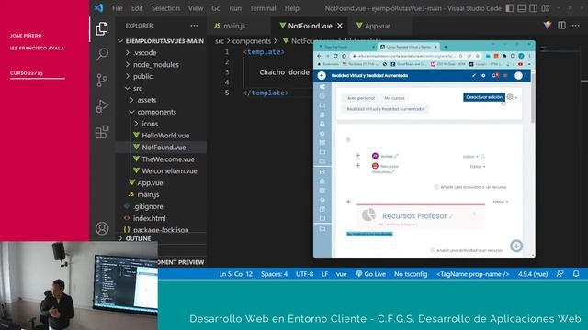The width and height of the screenshot is (588, 330).
Task: Click the Área personal breadcrumb
Action: tap(361, 98)
